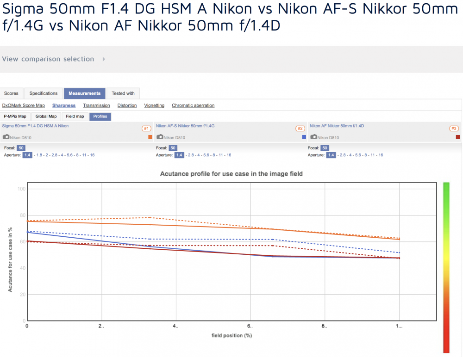The image size is (463, 357).
Task: Set Sigma aperture to 2
Action: coord(47,155)
